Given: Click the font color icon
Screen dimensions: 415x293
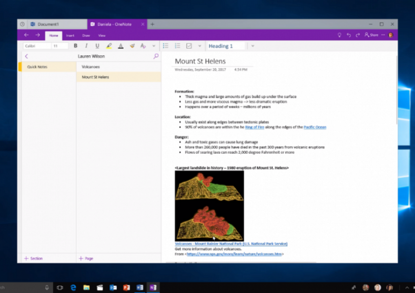Looking at the screenshot, I should pyautogui.click(x=121, y=46).
